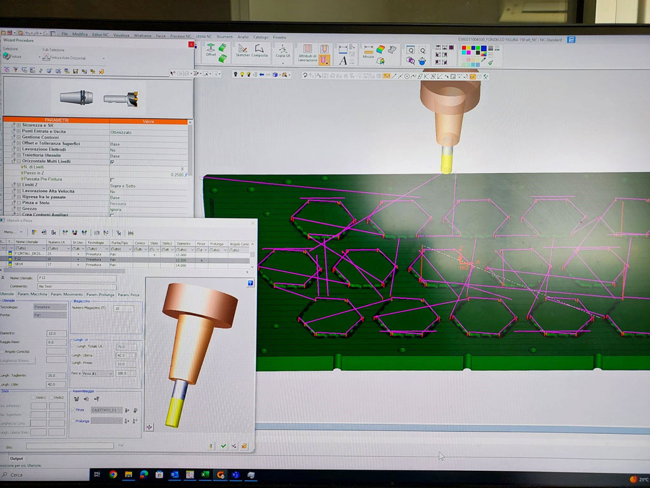Click the black light bulb hide icon
650x488 pixels.
[235, 75]
